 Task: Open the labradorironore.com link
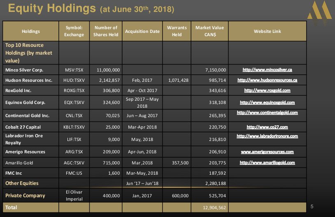[x=267, y=136]
